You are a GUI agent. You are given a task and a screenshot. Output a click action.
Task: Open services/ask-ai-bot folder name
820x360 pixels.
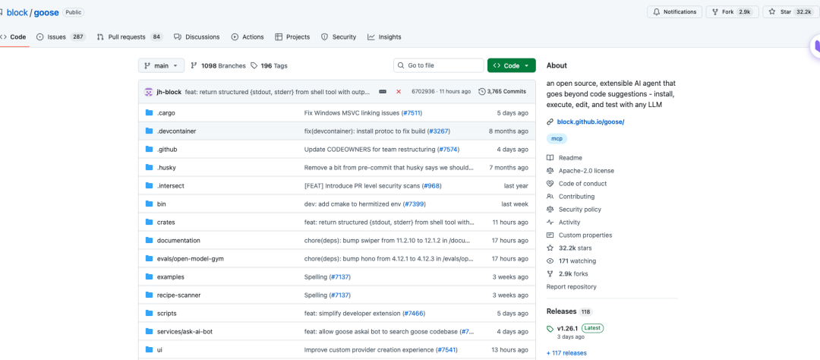(x=184, y=331)
